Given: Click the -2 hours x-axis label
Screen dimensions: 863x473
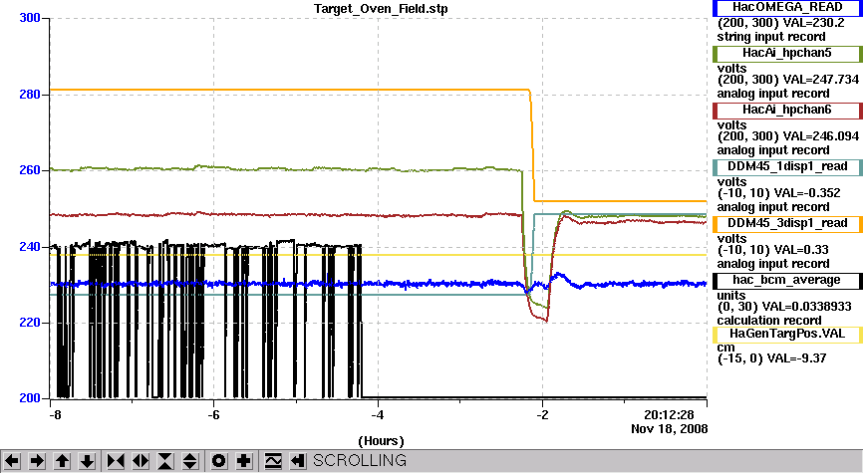Looking at the screenshot, I should point(542,415).
